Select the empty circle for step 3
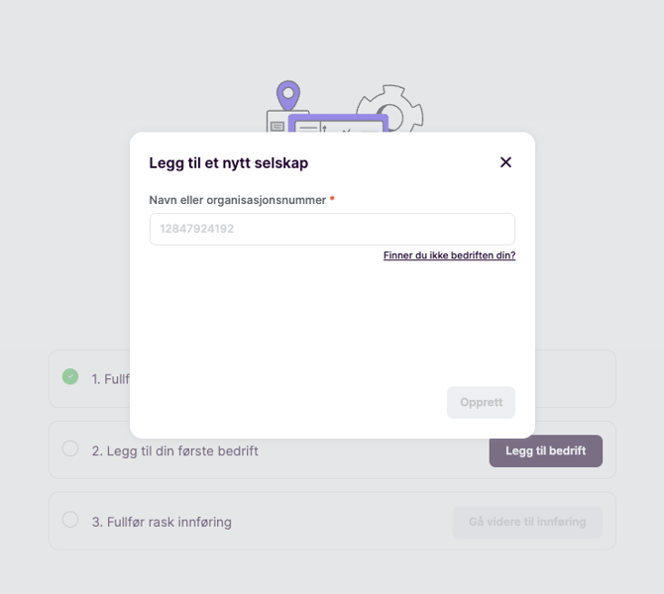Screen dimensions: 664x594 click(x=70, y=520)
